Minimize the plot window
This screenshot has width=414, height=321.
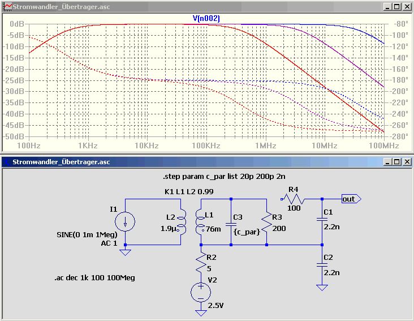(x=387, y=7)
